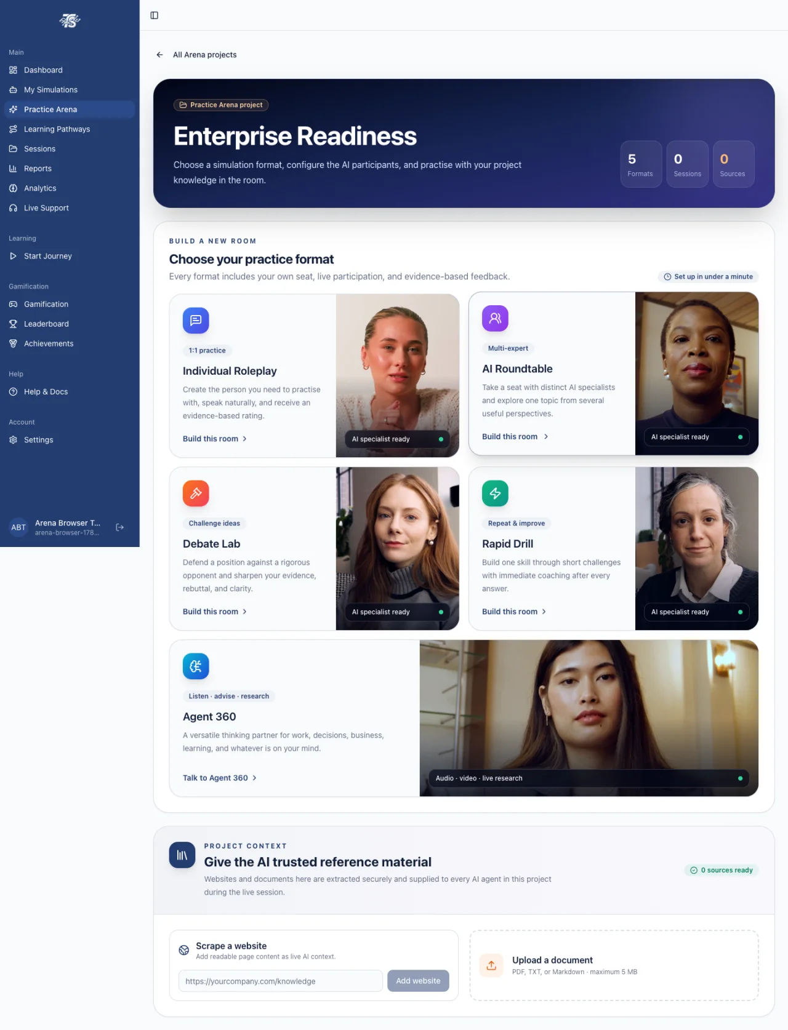
Task: Go to My Simulations
Action: [x=70, y=90]
